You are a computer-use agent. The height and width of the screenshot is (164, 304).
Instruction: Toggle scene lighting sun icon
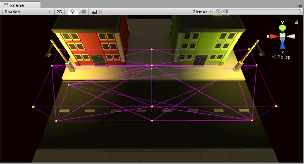72,12
